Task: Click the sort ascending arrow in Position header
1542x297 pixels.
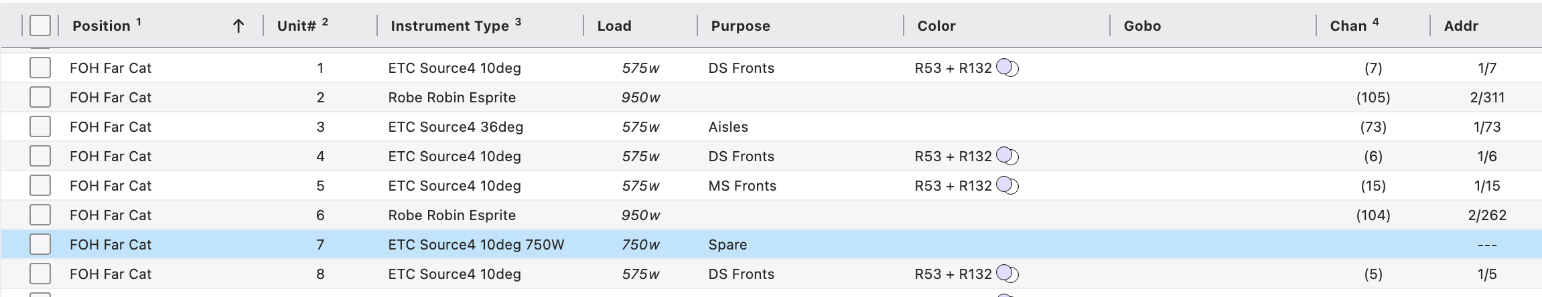Action: [238, 26]
